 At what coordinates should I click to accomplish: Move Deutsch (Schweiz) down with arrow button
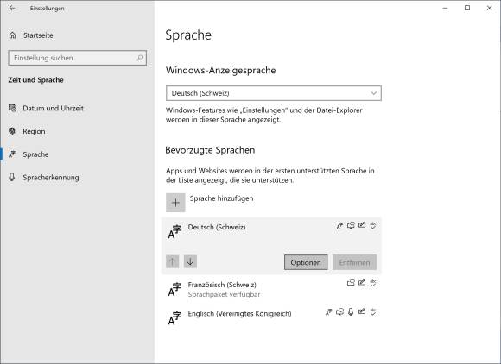point(190,261)
